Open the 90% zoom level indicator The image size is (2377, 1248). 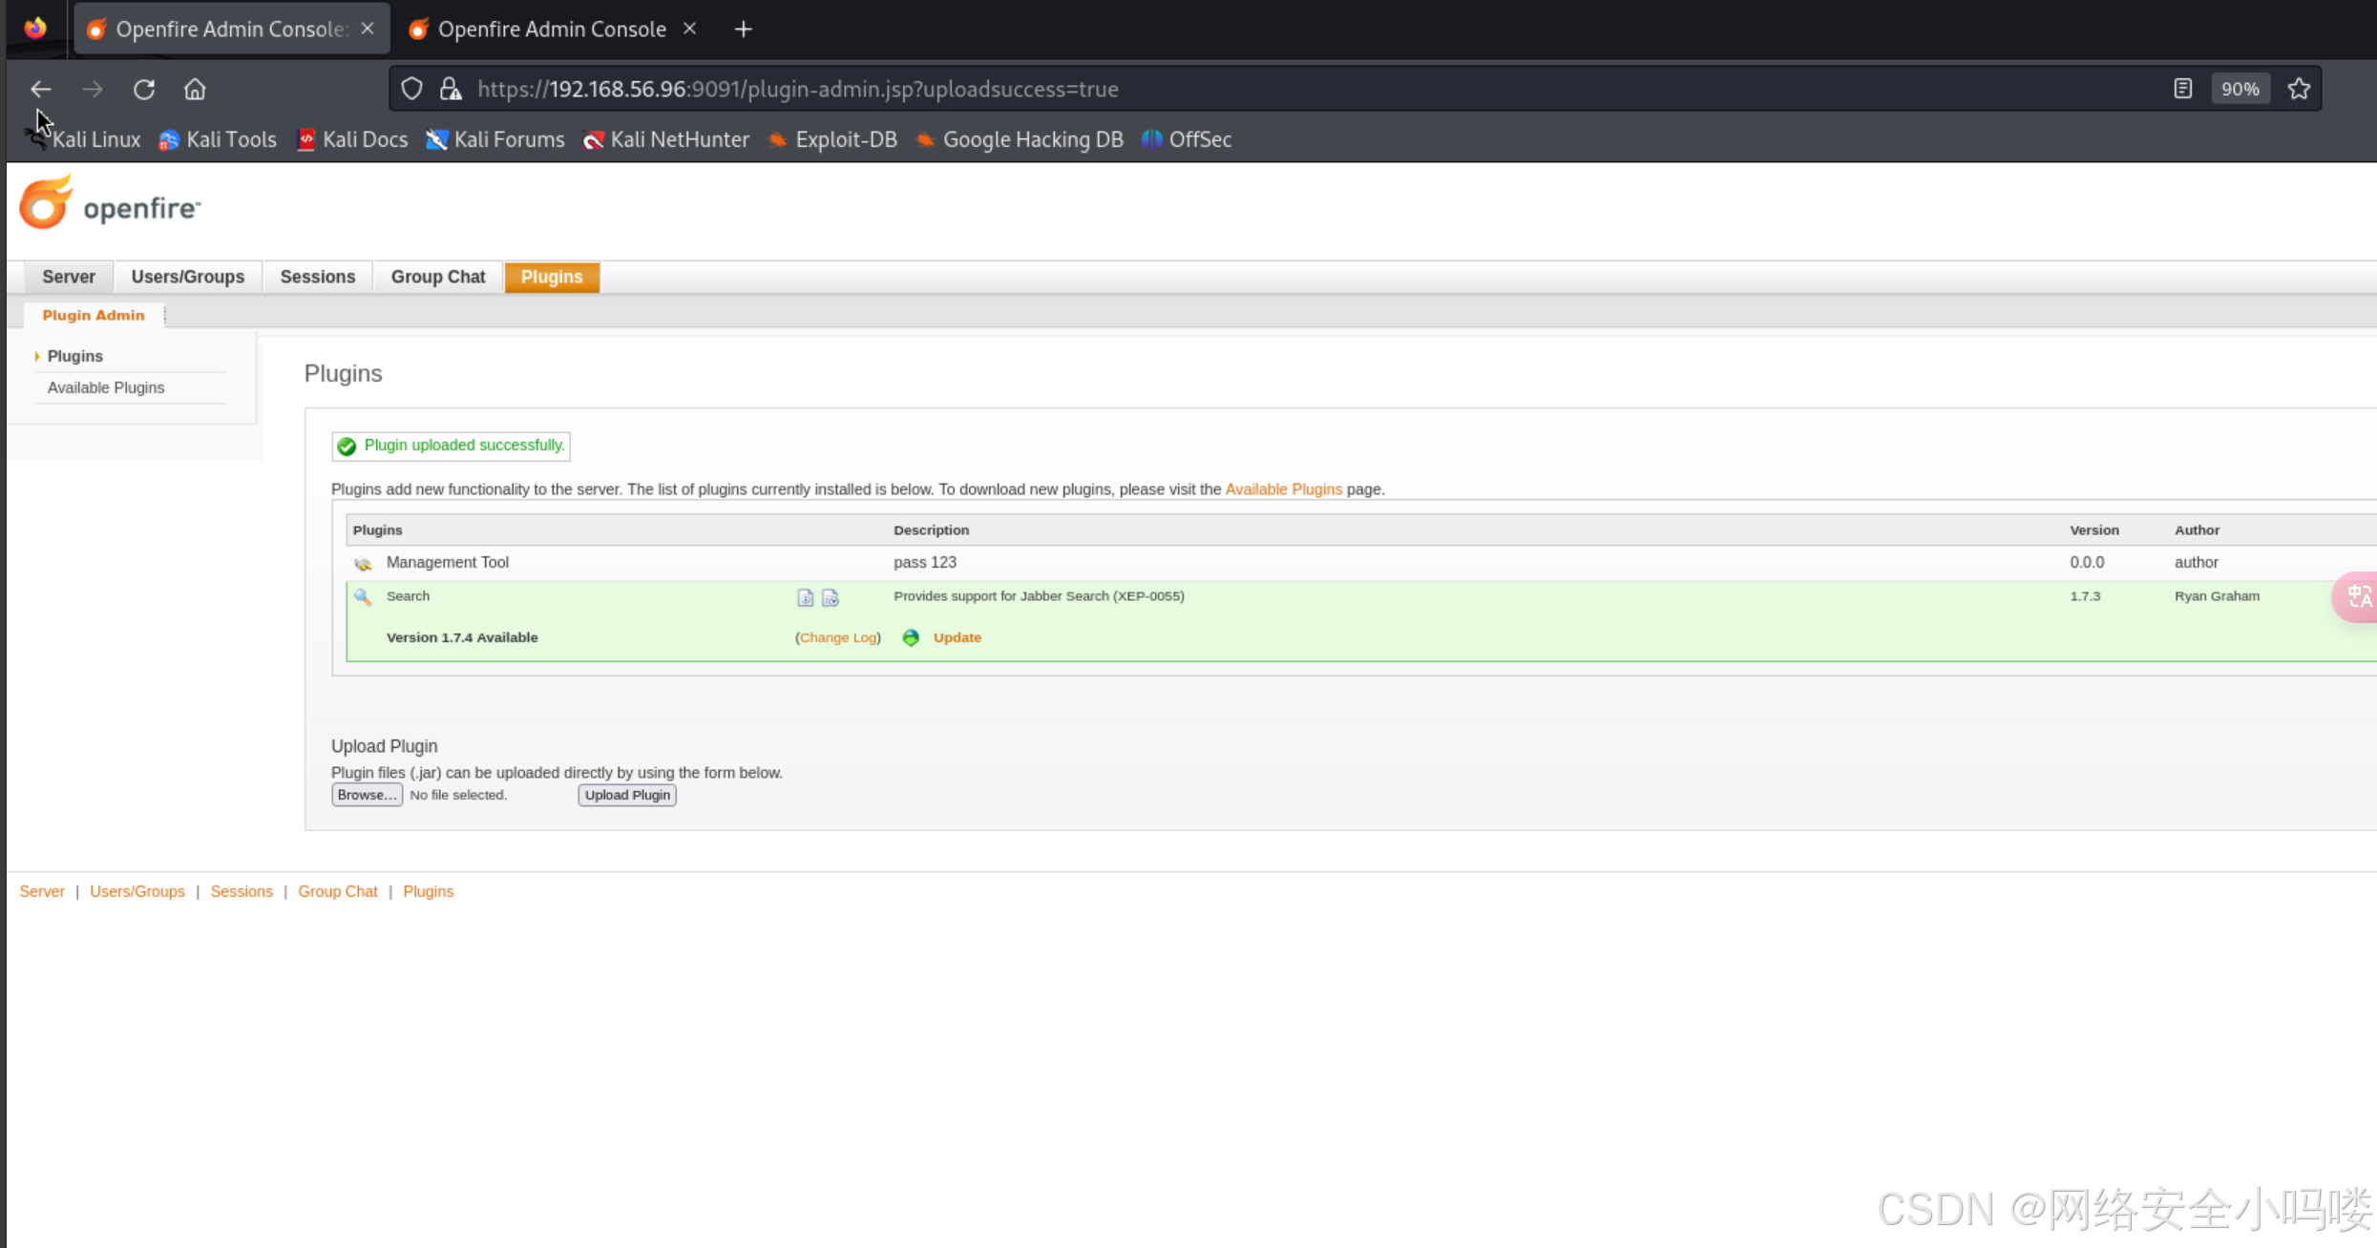(x=2240, y=89)
